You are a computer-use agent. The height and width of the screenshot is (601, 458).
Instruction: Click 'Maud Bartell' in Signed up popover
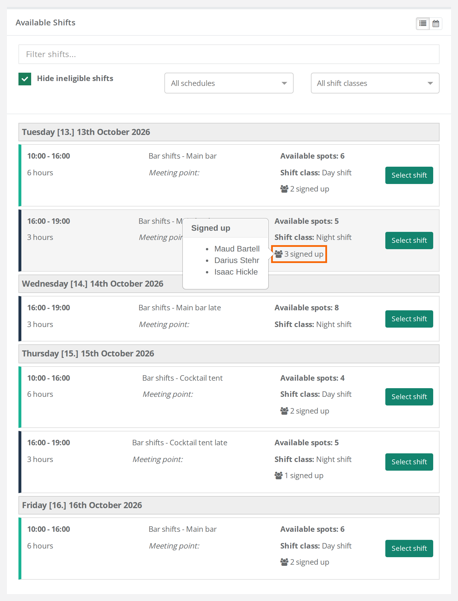tap(237, 249)
